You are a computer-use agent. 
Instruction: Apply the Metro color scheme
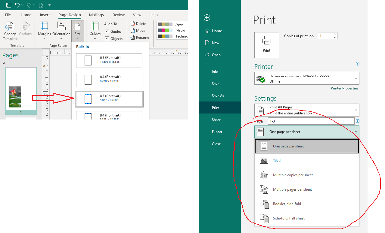tap(172, 30)
